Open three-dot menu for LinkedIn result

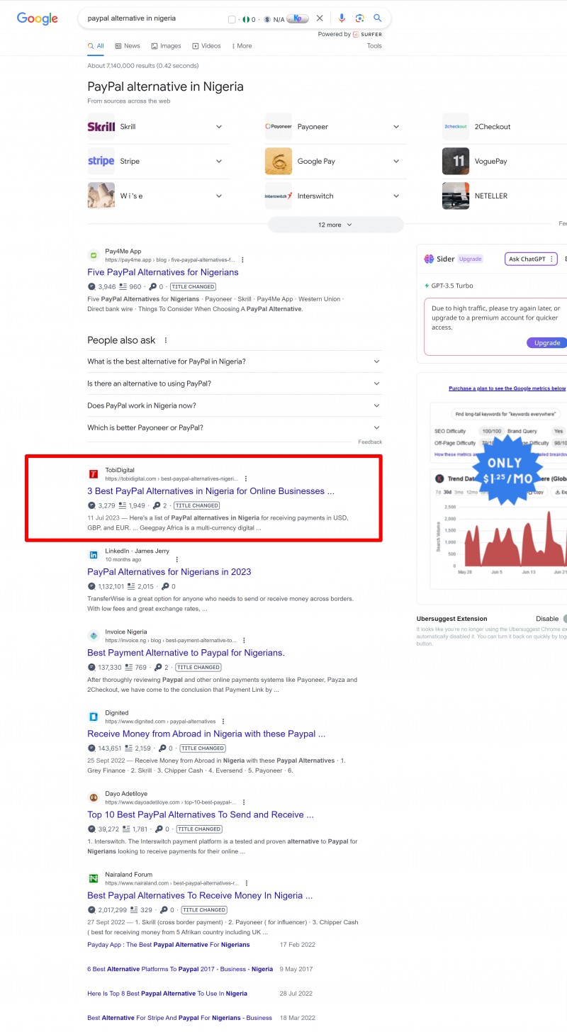176,559
